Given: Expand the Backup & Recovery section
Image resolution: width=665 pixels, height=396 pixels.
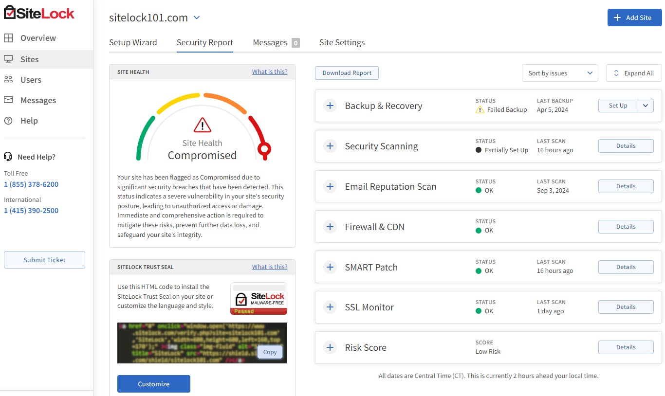Looking at the screenshot, I should point(330,106).
